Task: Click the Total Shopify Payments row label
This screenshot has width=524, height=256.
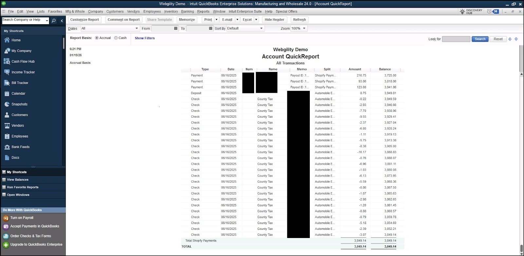Action: [201, 241]
